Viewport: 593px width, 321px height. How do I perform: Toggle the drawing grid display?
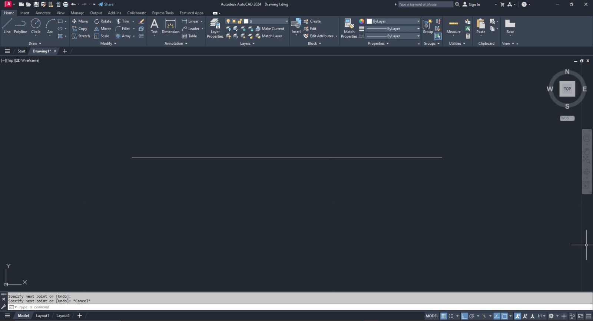[444, 316]
